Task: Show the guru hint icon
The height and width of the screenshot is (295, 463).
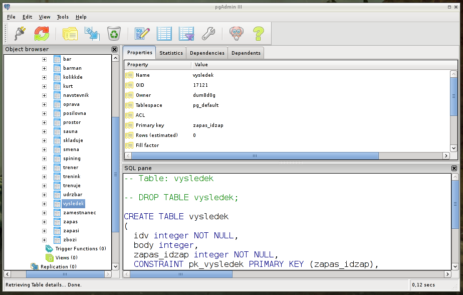Action: 237,33
